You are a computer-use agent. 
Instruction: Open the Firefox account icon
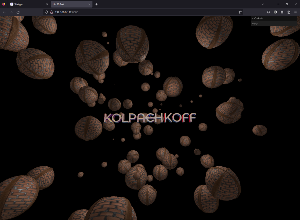275,12
